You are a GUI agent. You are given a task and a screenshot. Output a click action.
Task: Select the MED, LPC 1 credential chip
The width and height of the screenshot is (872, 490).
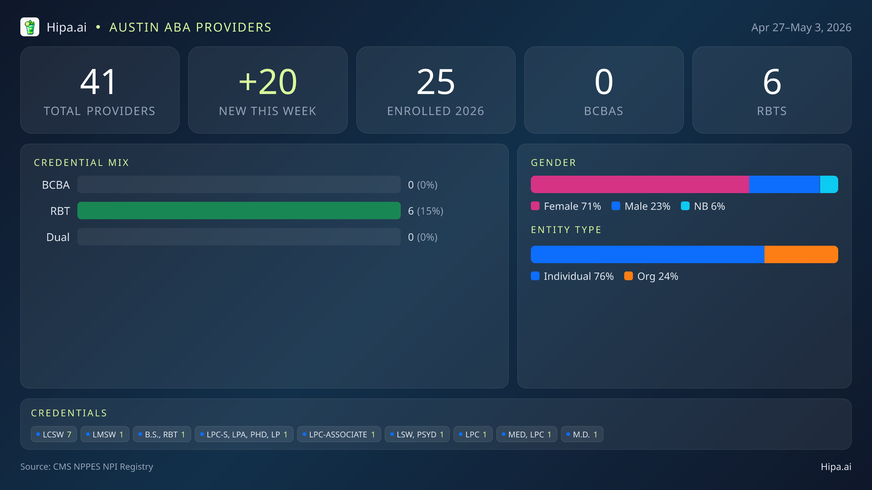[526, 434]
